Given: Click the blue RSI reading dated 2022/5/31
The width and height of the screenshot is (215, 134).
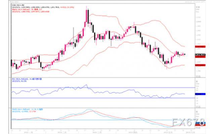Looking at the screenshot, I should pyautogui.click(x=19, y=81).
